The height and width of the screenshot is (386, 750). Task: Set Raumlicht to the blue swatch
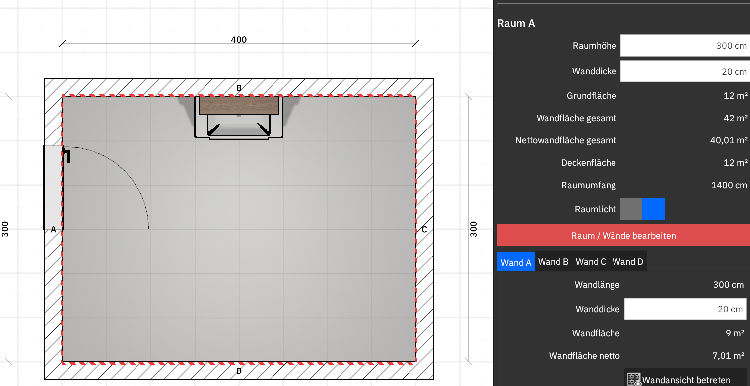pos(653,209)
